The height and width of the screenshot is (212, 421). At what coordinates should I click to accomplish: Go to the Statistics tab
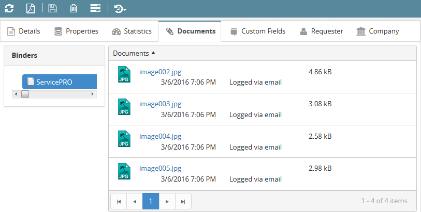coord(132,31)
